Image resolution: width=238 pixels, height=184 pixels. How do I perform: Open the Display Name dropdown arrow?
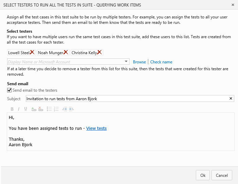tap(126, 62)
